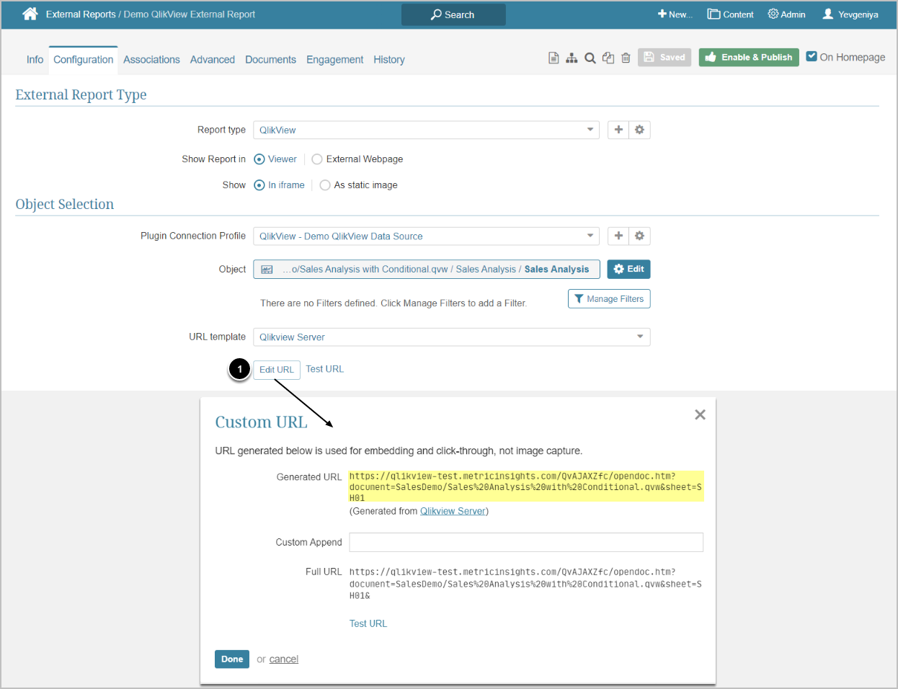
Task: Select the External Webpage radio option
Action: coord(317,159)
